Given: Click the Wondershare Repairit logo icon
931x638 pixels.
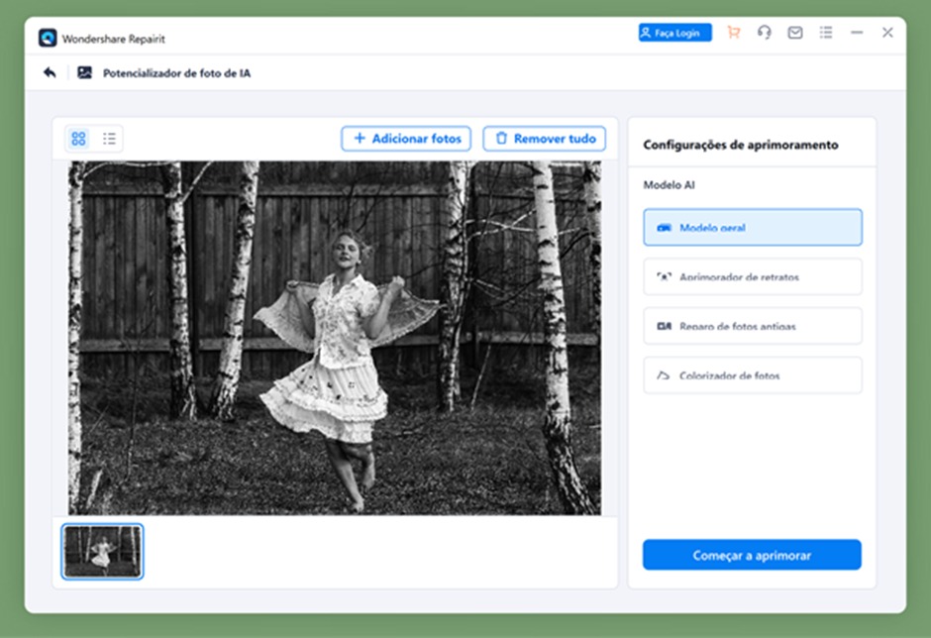Looking at the screenshot, I should click(48, 38).
